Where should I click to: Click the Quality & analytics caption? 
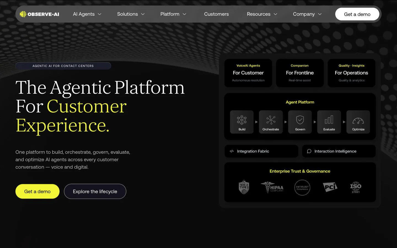352,80
